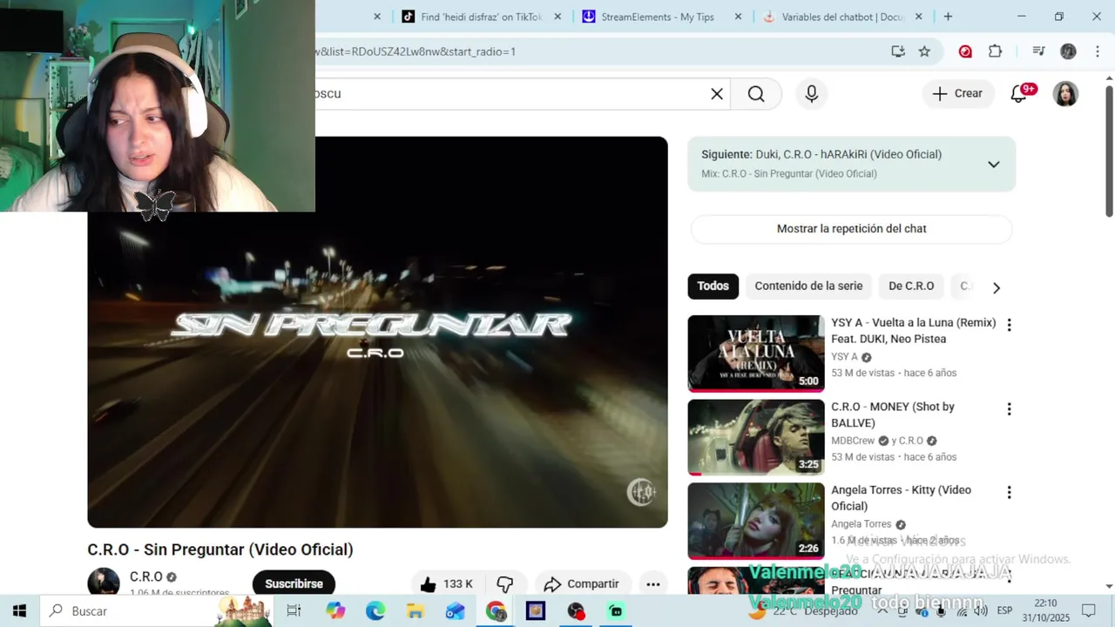Close the StreamElements My Tips tab
This screenshot has height=627, width=1115.
(738, 17)
